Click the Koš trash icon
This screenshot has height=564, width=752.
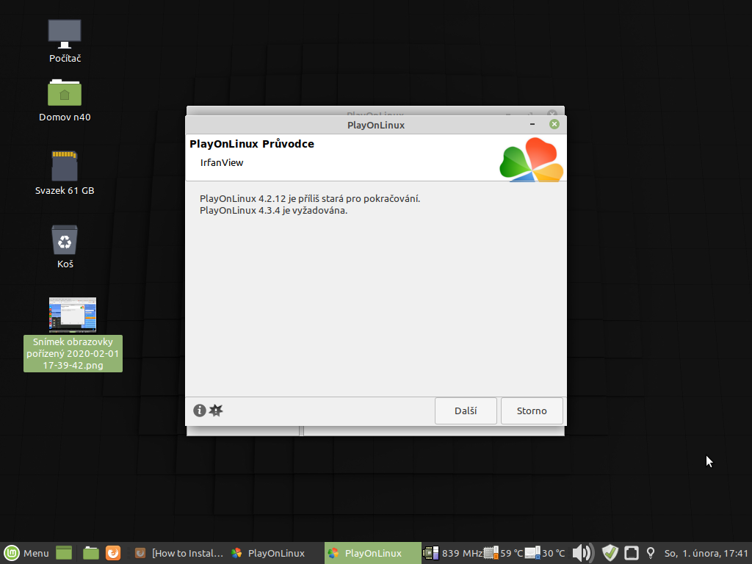tap(65, 240)
